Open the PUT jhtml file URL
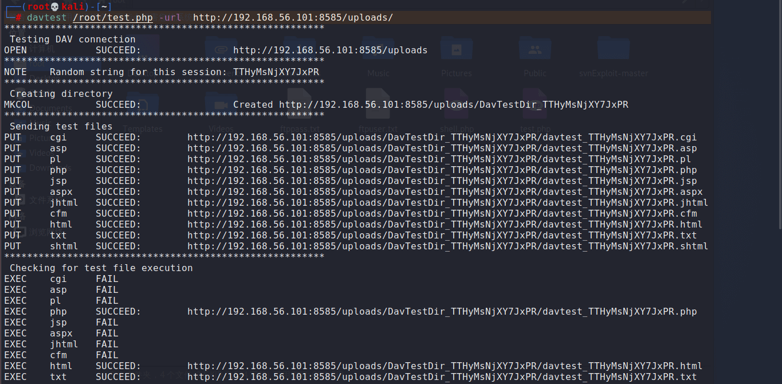 [448, 203]
